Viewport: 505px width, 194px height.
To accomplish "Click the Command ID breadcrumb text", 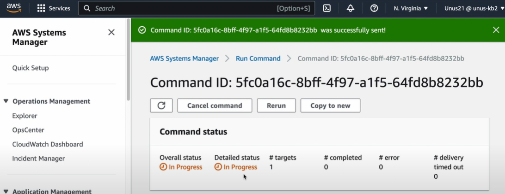I will click(381, 59).
